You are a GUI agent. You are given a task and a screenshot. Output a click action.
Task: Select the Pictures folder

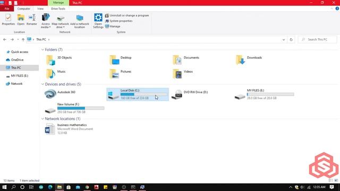pos(121,74)
